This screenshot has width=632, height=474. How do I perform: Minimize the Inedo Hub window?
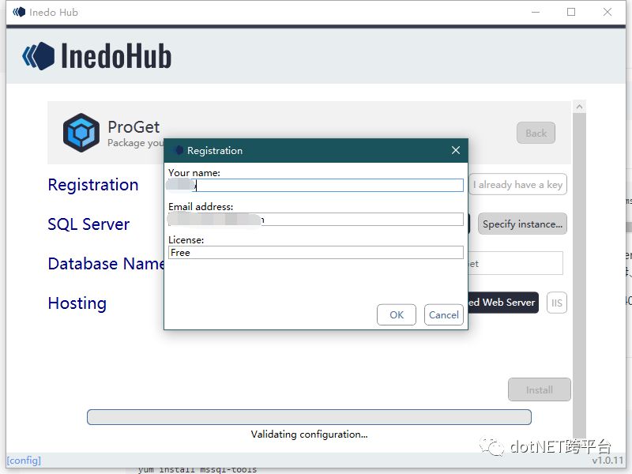(536, 12)
